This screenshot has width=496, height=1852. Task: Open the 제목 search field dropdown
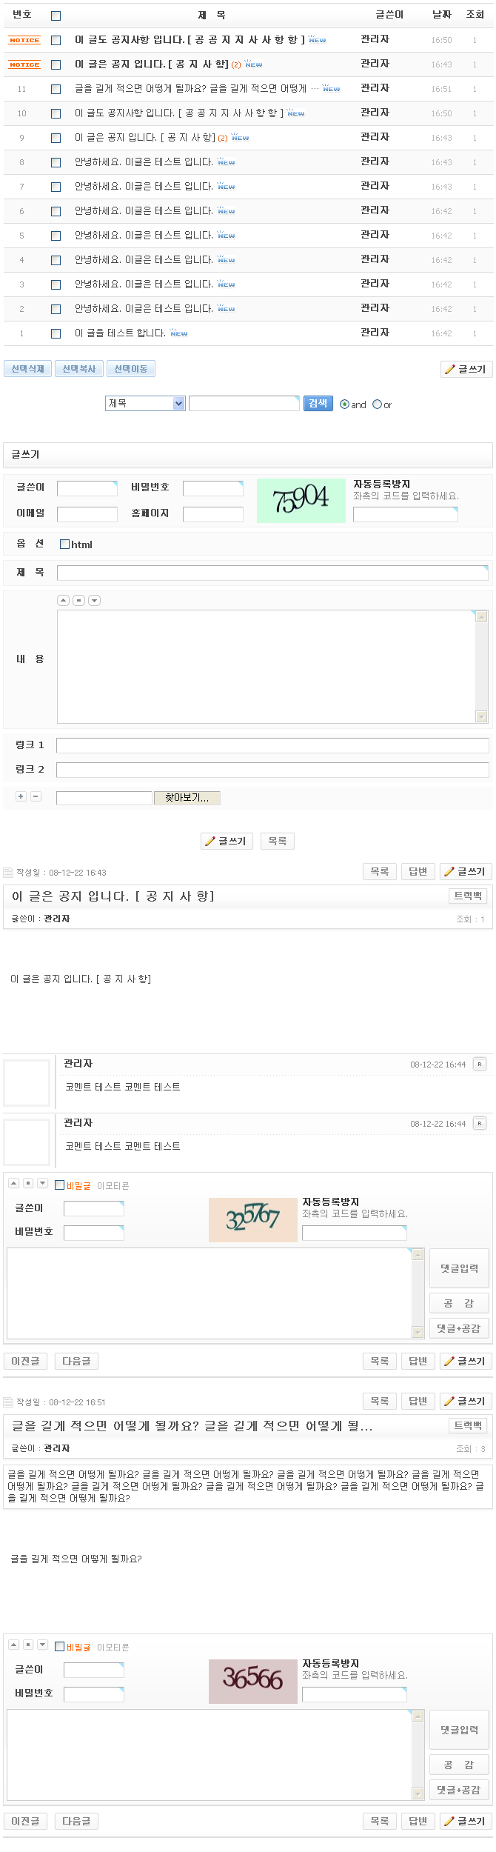pyautogui.click(x=145, y=403)
